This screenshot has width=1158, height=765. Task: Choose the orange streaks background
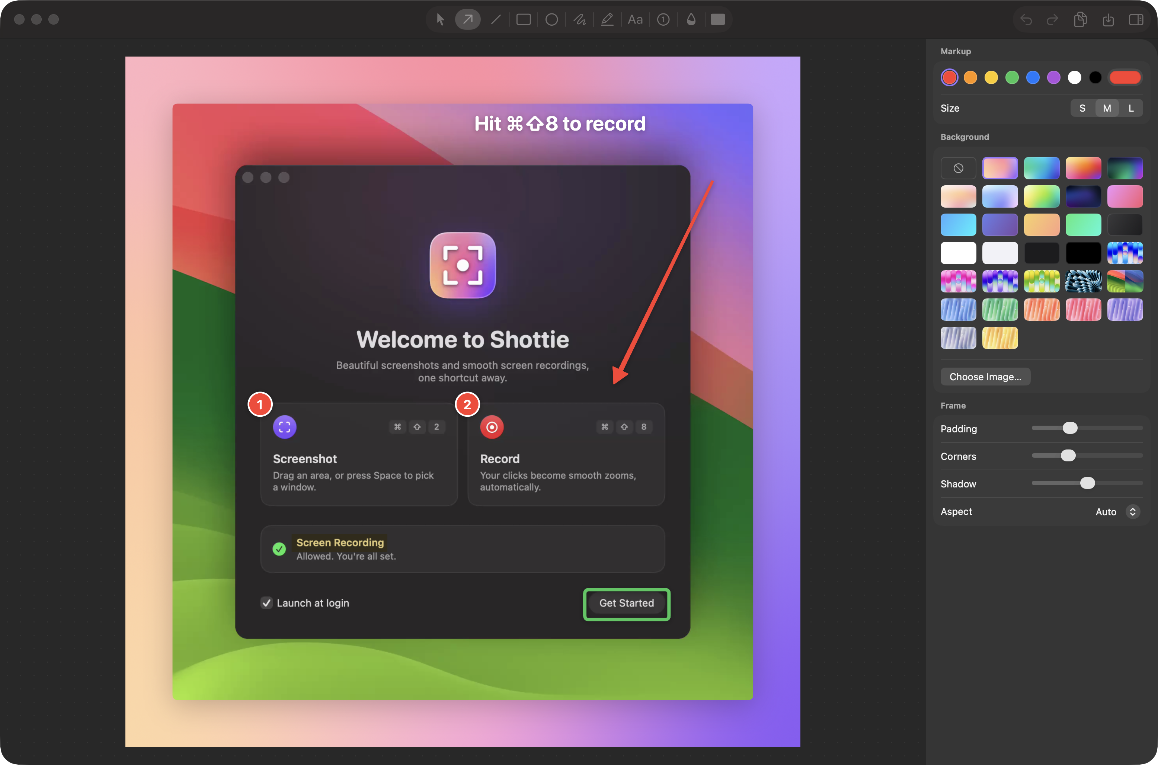tap(1042, 310)
